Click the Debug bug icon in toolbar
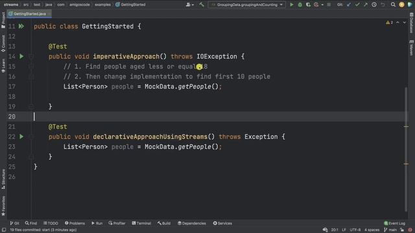 coord(300,5)
